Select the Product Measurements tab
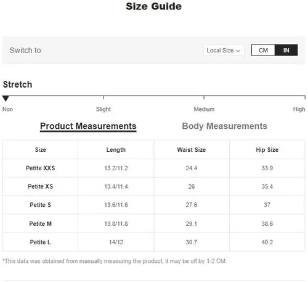The height and width of the screenshot is (282, 308). [88, 126]
